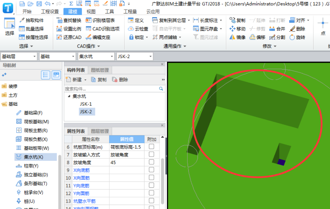The height and width of the screenshot is (209, 330).
Task: Click 按属性选择 select by property
Action: (34, 37)
